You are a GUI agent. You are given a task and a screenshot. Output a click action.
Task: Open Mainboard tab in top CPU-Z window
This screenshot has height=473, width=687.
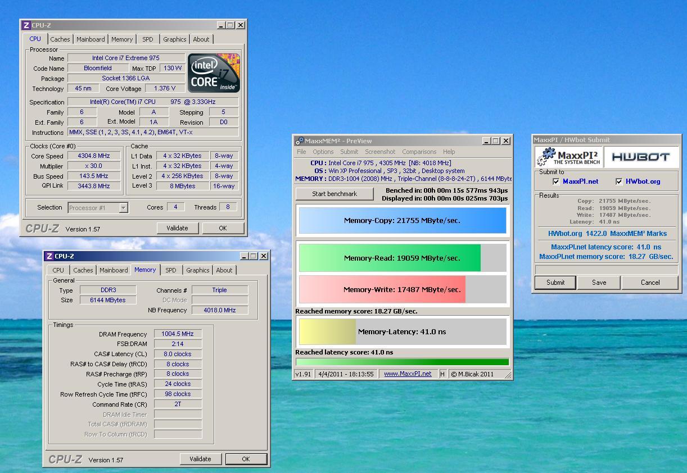[91, 39]
